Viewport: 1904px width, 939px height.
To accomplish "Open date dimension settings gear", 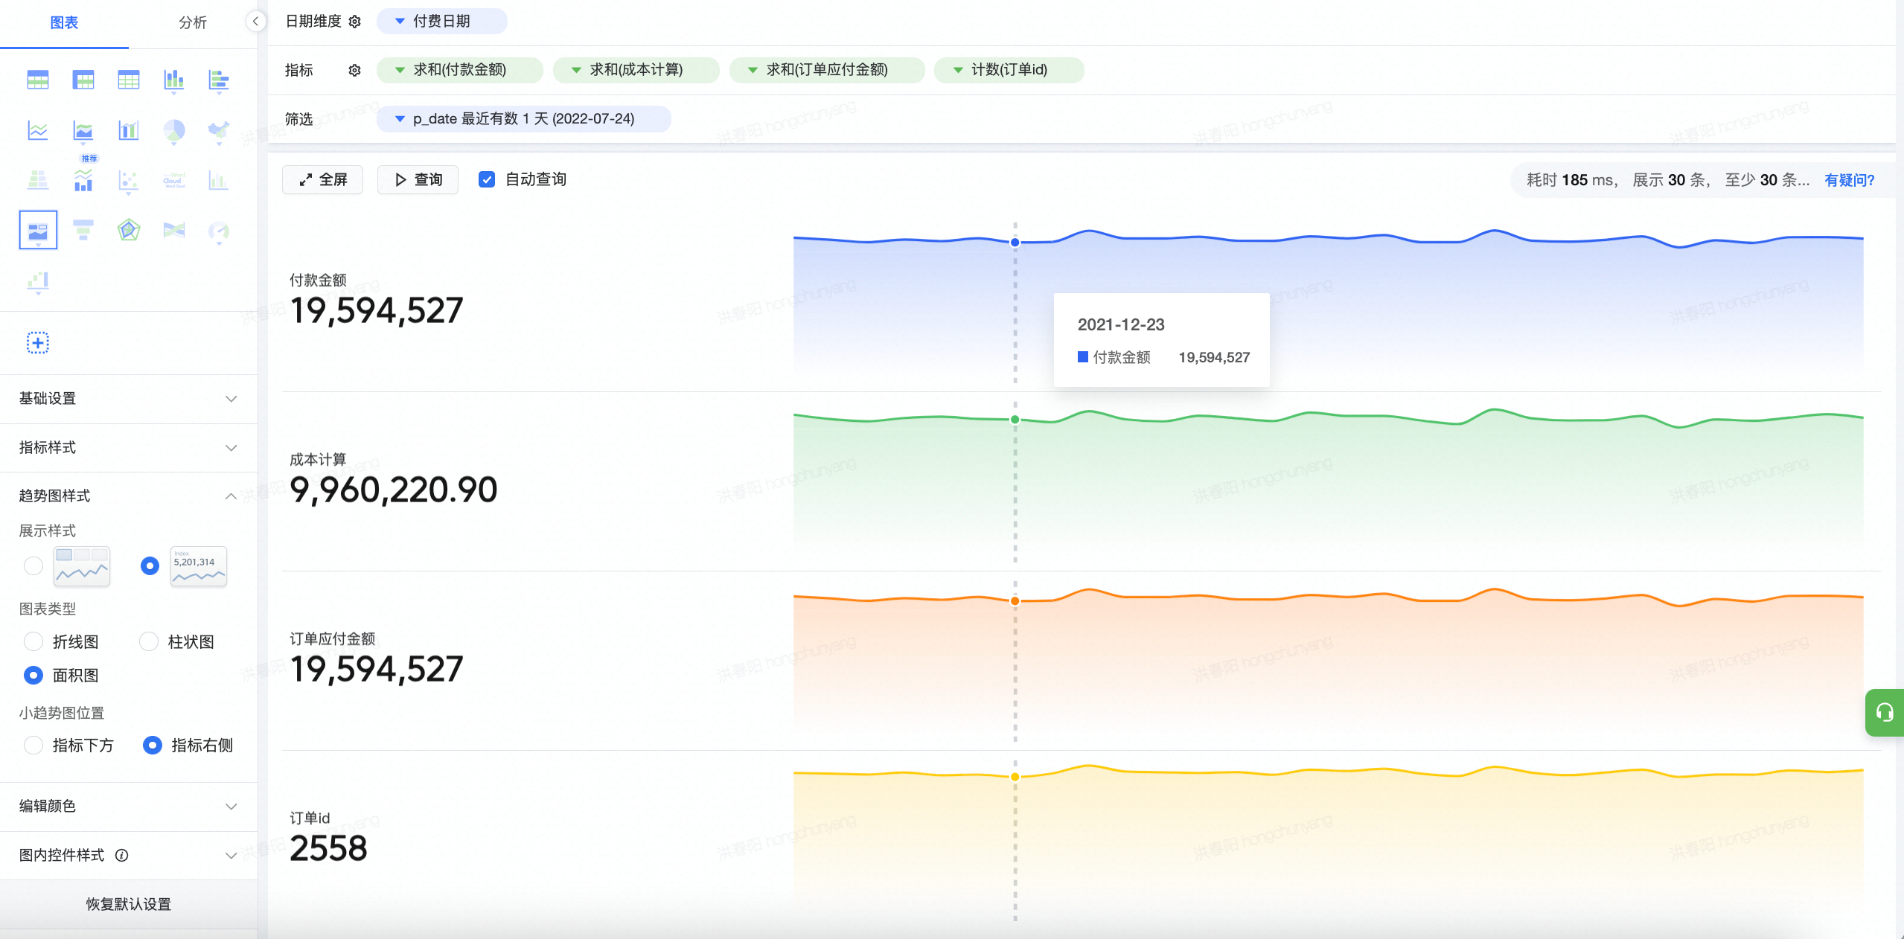I will tap(355, 22).
